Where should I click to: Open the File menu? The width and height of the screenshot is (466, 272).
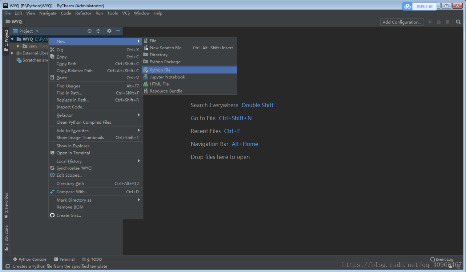coord(7,13)
